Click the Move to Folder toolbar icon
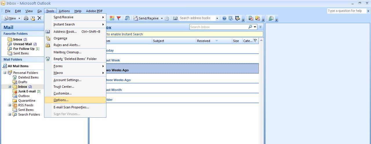This screenshot has width=371, height=144. [x=33, y=18]
